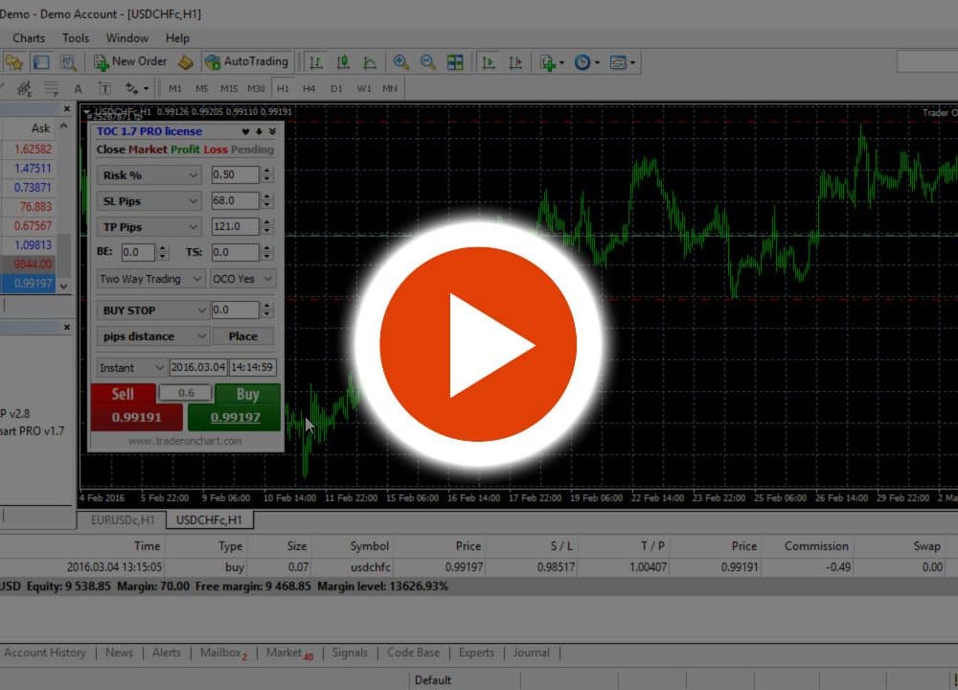Select M30 timeframe
Screen dimensions: 958x690
coord(256,88)
